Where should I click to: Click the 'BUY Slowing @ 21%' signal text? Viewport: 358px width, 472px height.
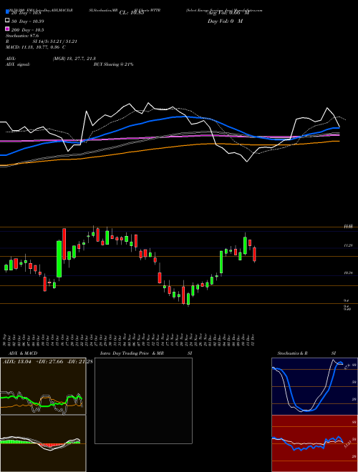point(114,64)
